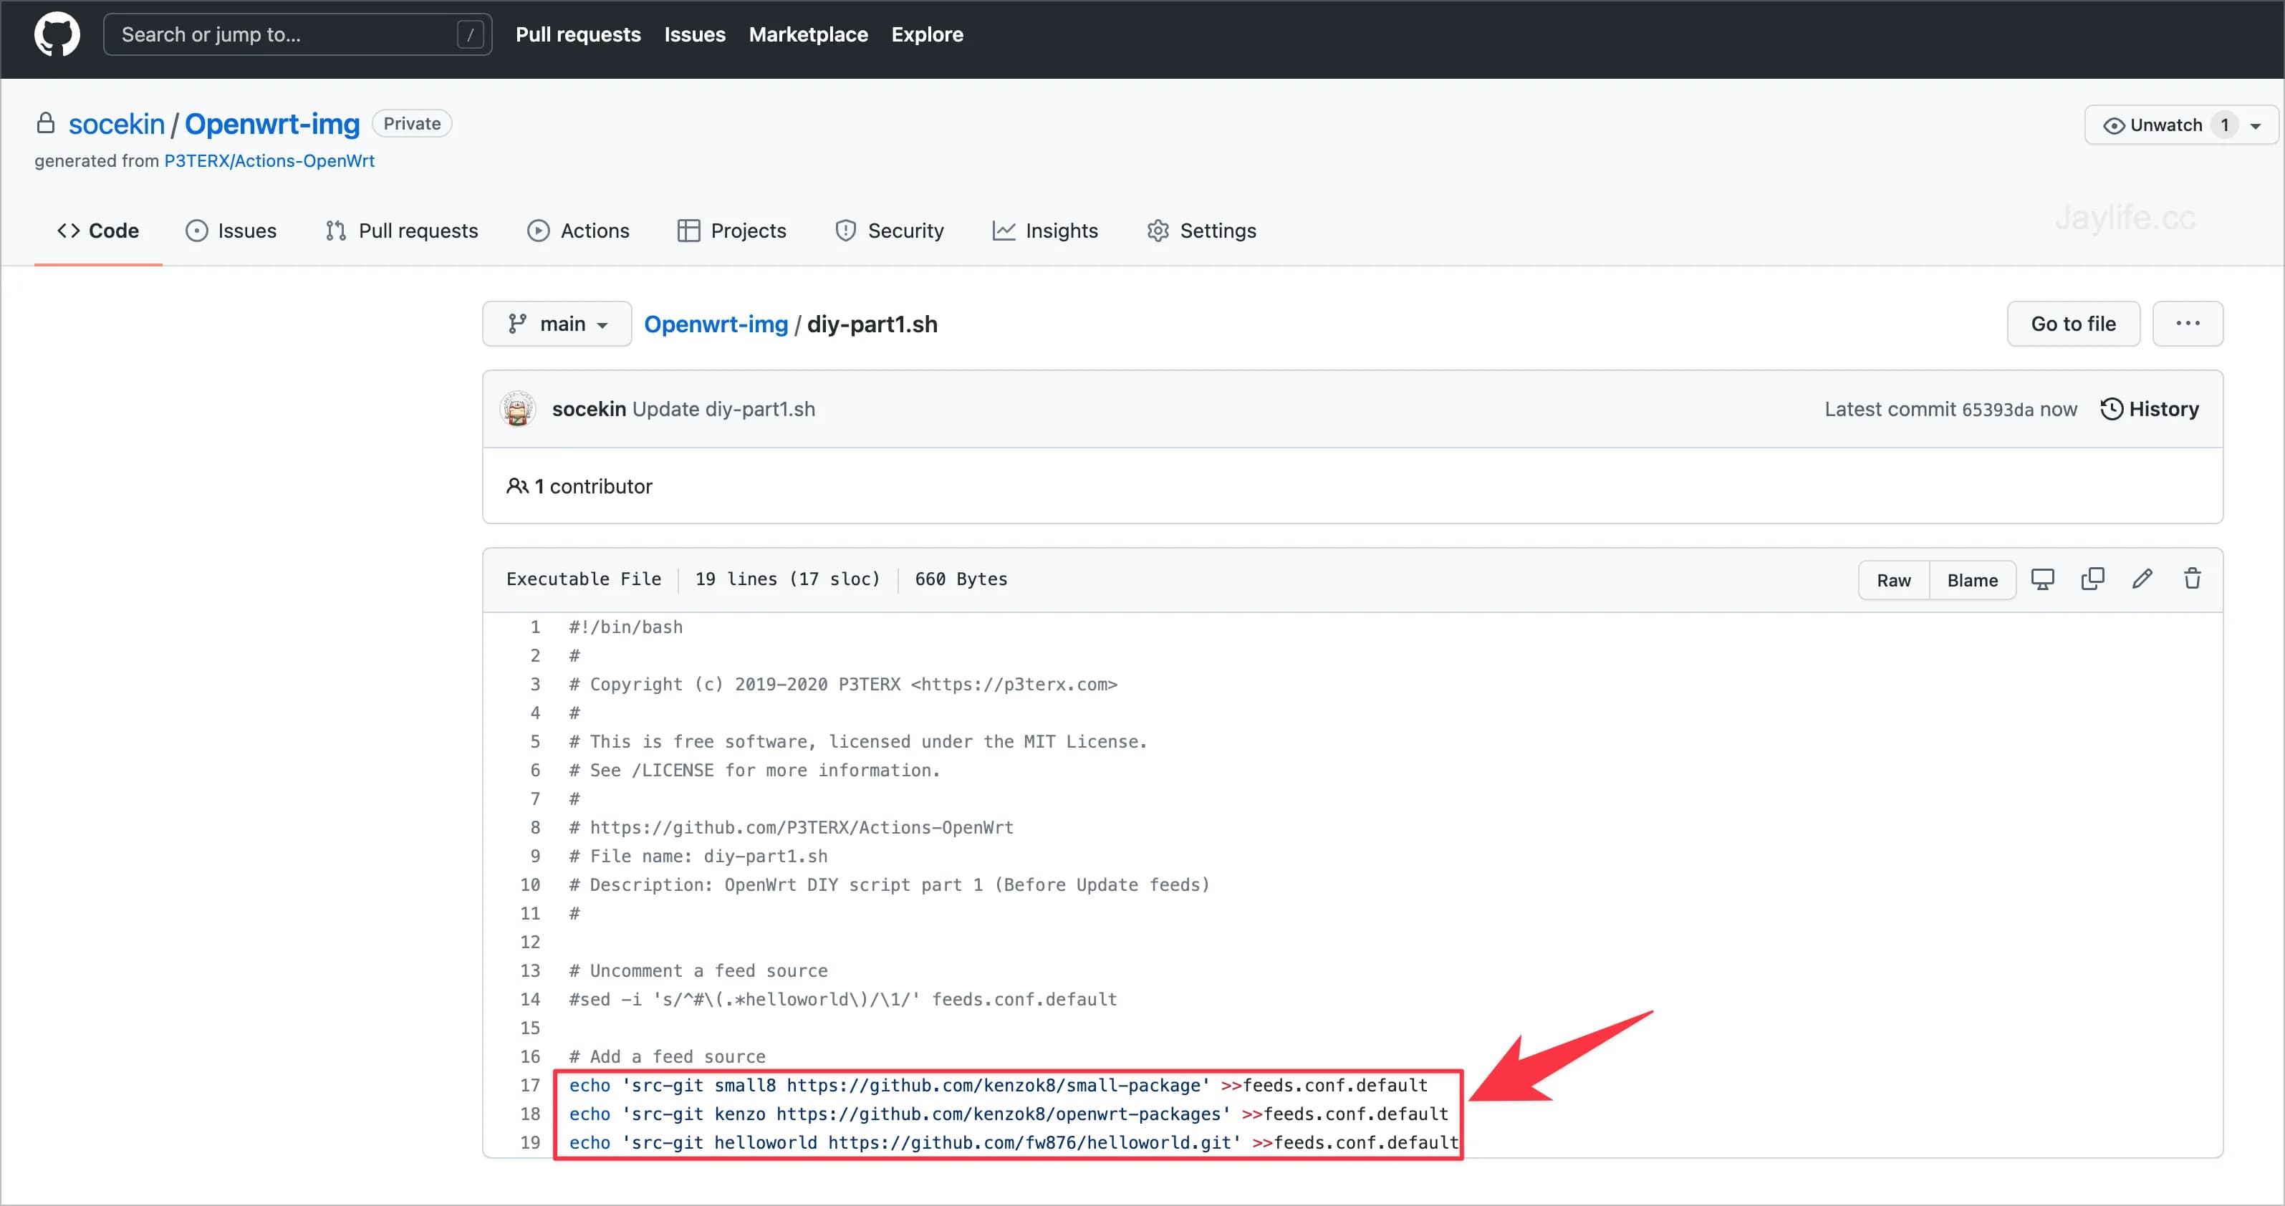The width and height of the screenshot is (2285, 1206).
Task: Expand the main branch dropdown
Action: tap(557, 324)
